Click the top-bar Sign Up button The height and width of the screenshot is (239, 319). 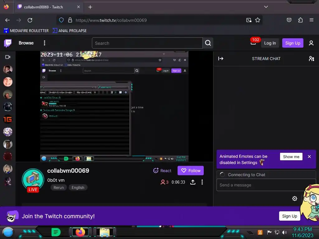point(293,43)
